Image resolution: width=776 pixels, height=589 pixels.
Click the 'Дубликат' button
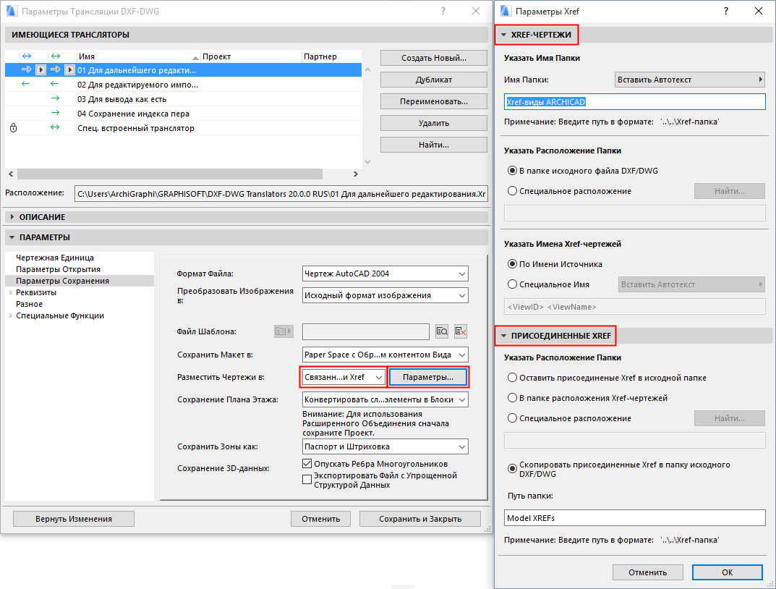point(433,80)
